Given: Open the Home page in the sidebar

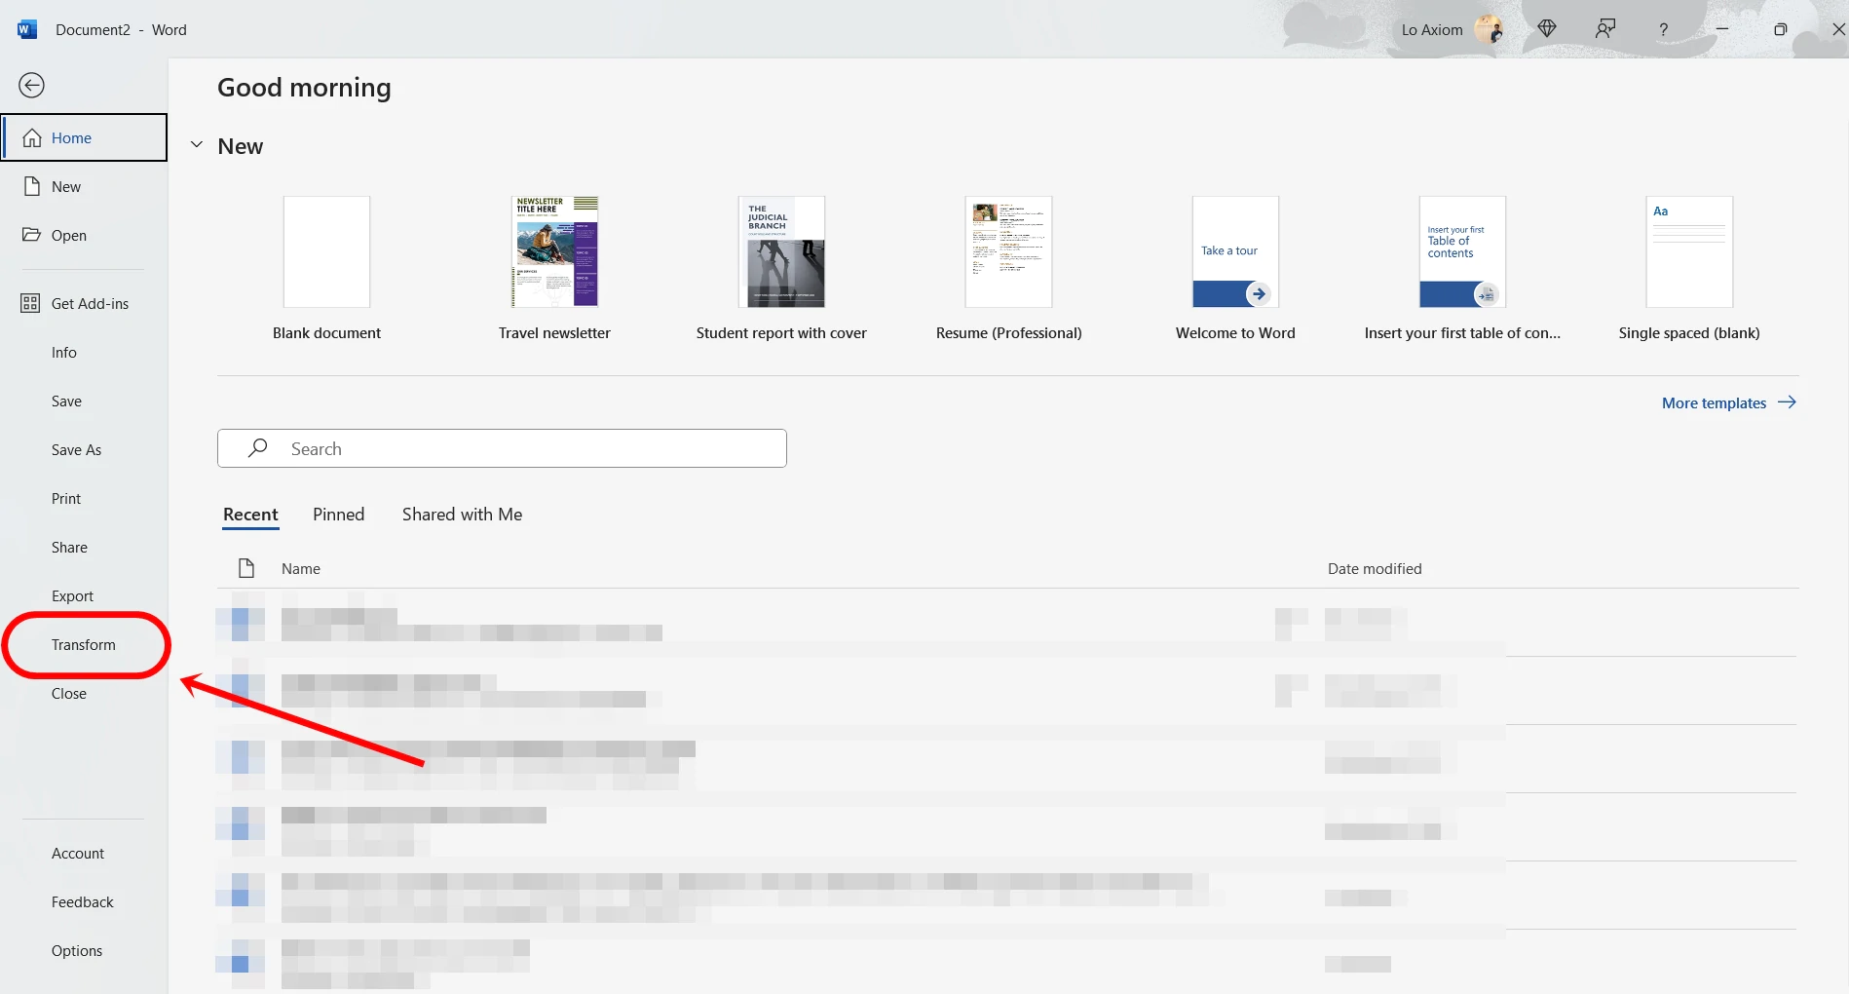Looking at the screenshot, I should pyautogui.click(x=84, y=137).
